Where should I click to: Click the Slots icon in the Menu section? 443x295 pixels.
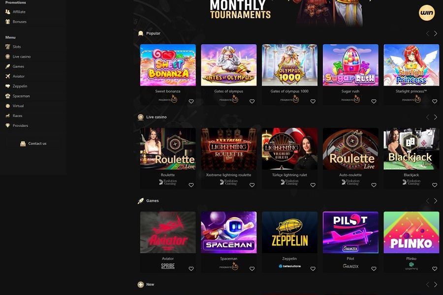point(7,47)
